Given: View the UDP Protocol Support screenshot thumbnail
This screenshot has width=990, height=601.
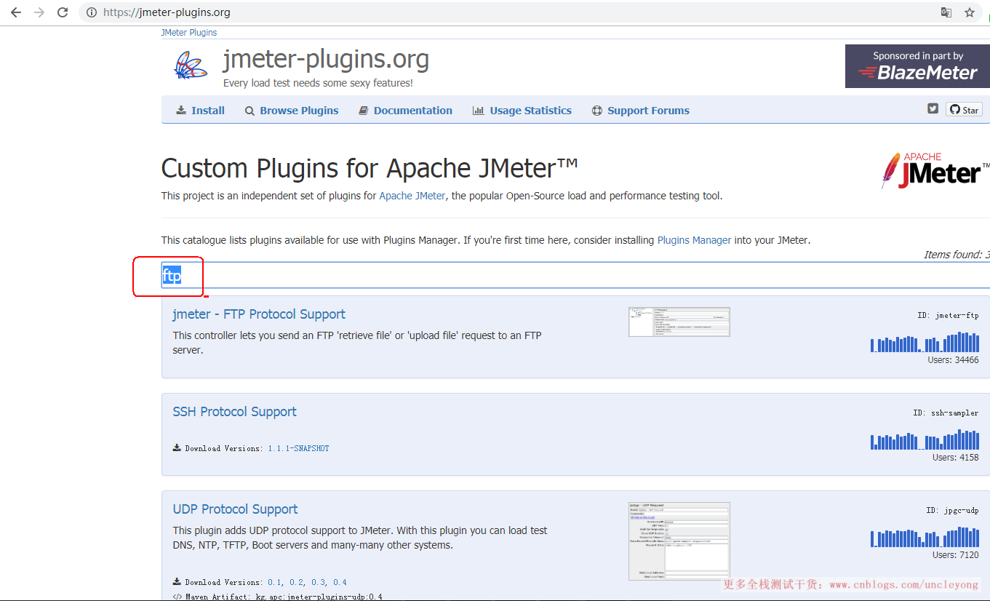Looking at the screenshot, I should click(x=679, y=541).
